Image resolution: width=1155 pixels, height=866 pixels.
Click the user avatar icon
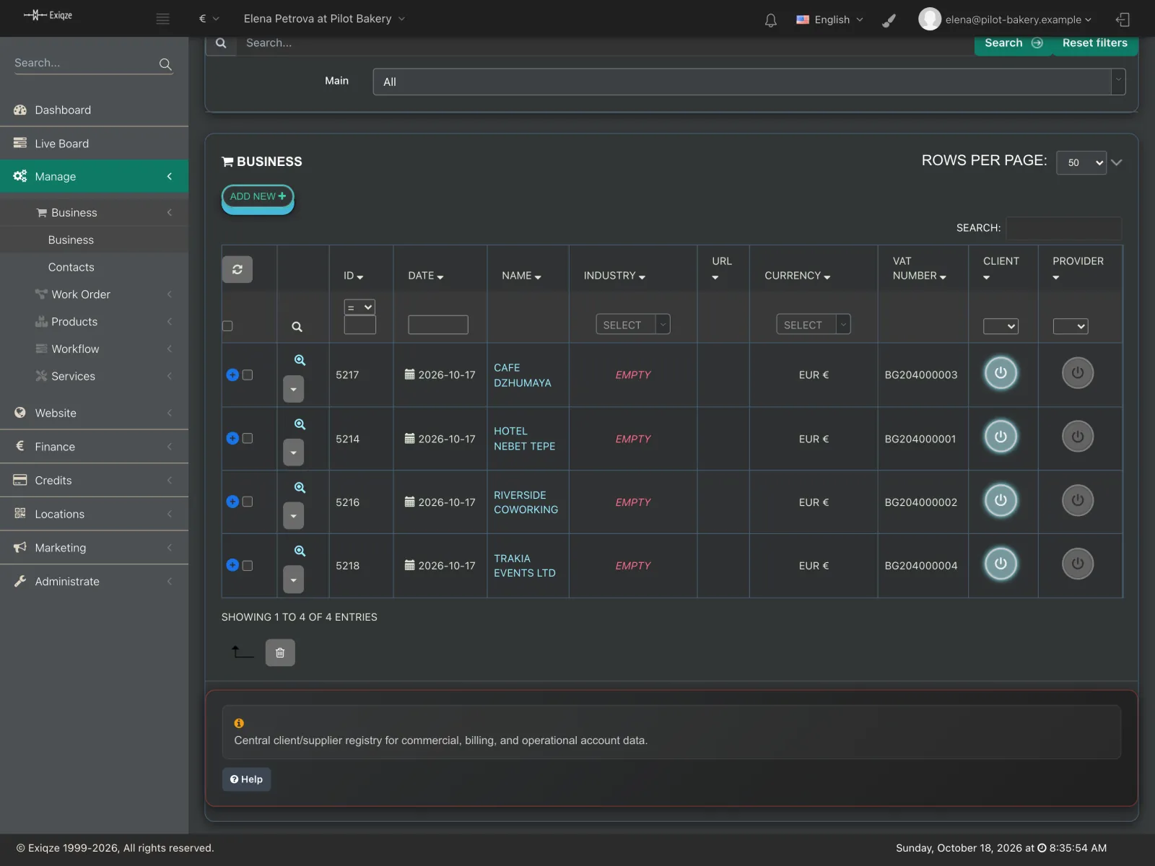[929, 19]
